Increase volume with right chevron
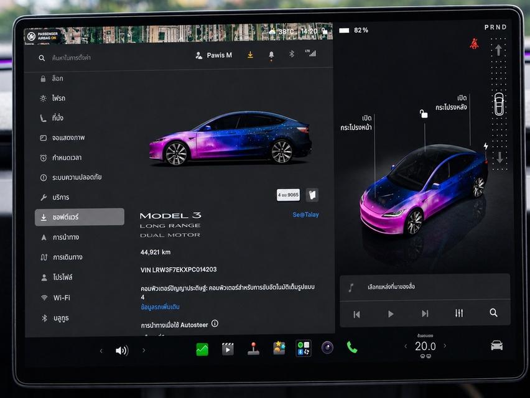 point(144,350)
